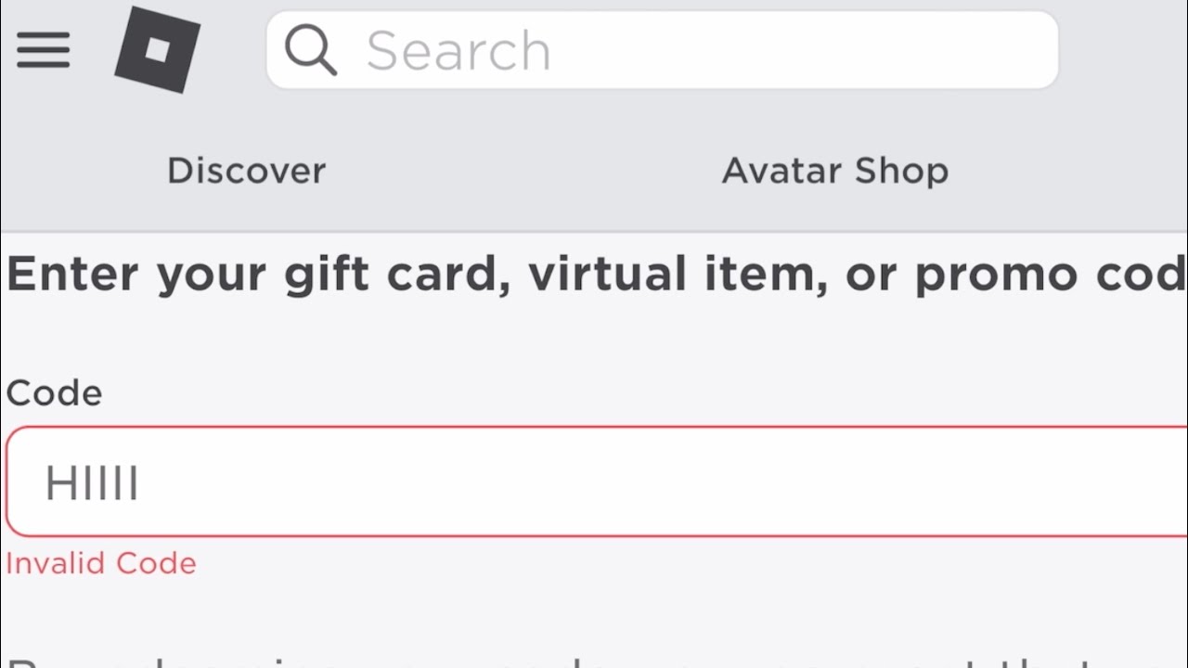Click the word Discover in navigation
This screenshot has height=668, width=1188.
246,171
